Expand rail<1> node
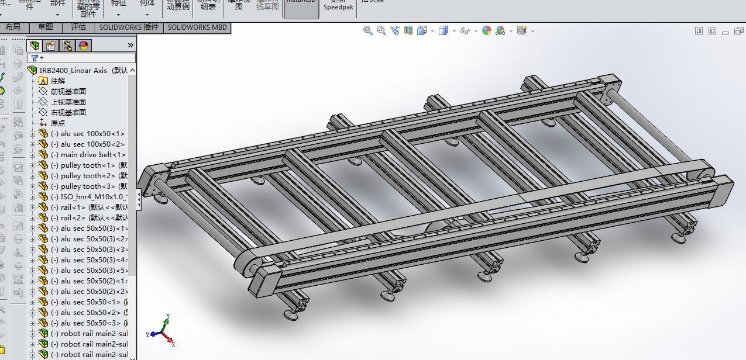The height and width of the screenshot is (360, 746). click(x=33, y=207)
